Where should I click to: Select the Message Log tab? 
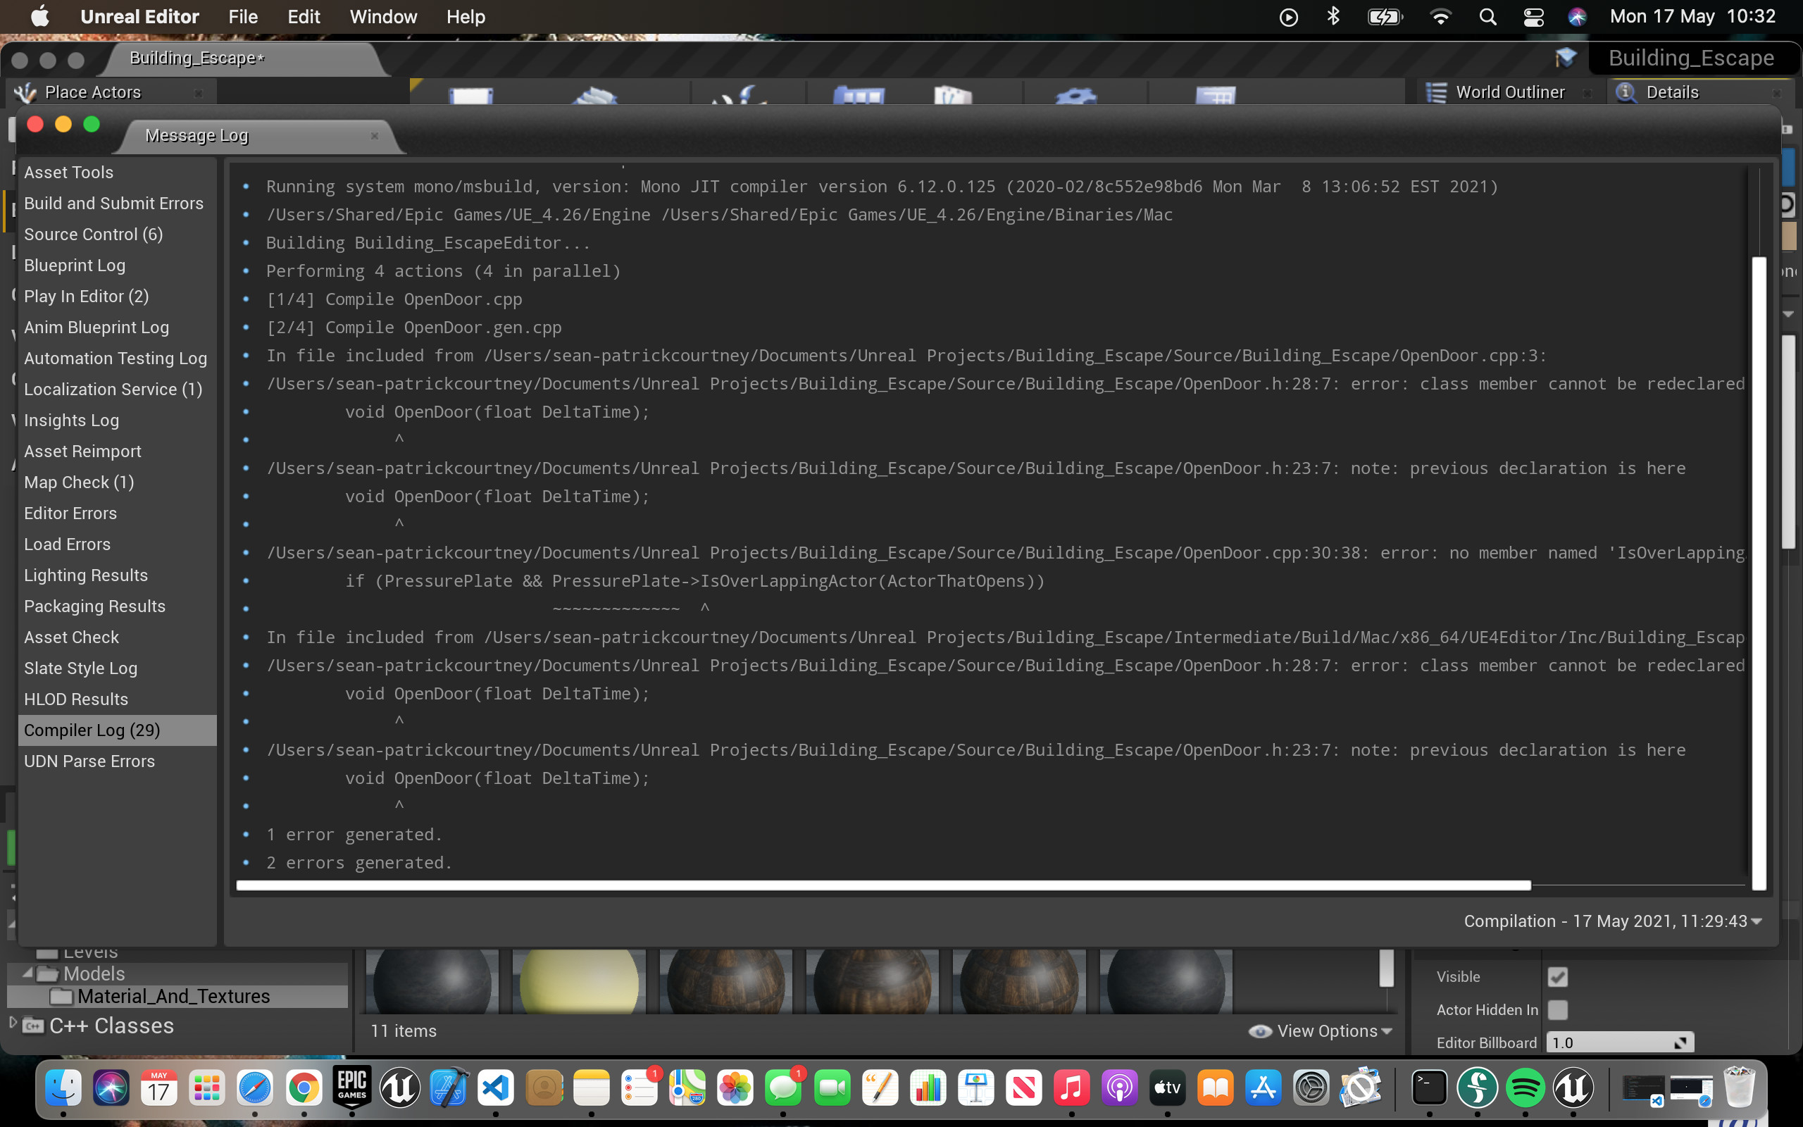(196, 135)
